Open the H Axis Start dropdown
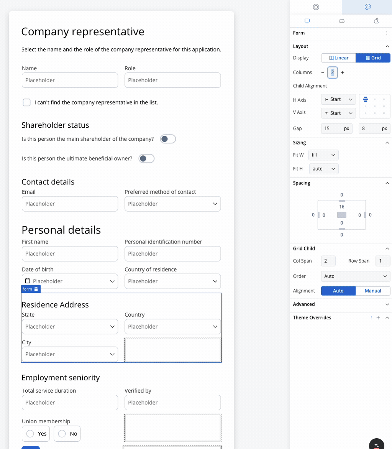This screenshot has width=392, height=449. point(338,99)
